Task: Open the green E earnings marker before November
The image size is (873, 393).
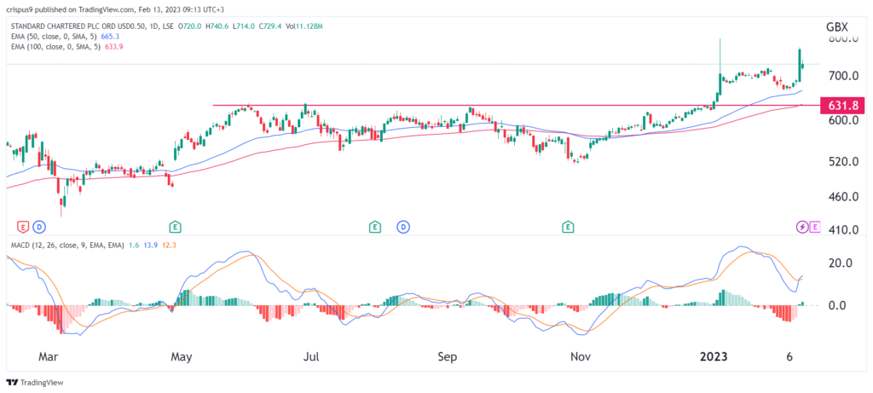Action: (x=569, y=227)
